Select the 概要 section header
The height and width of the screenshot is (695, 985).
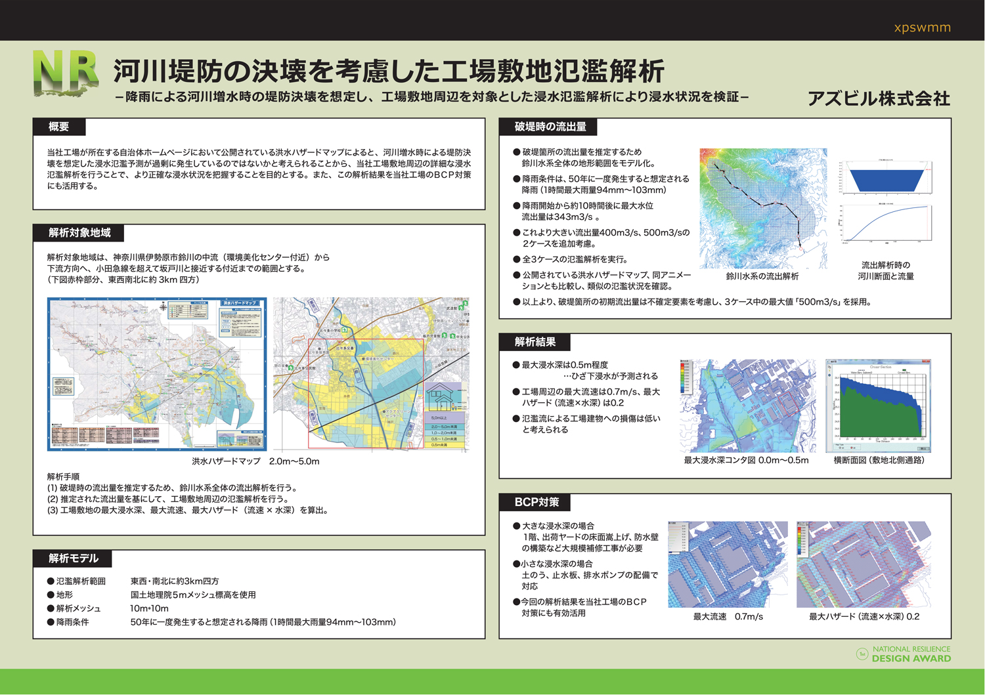[59, 127]
